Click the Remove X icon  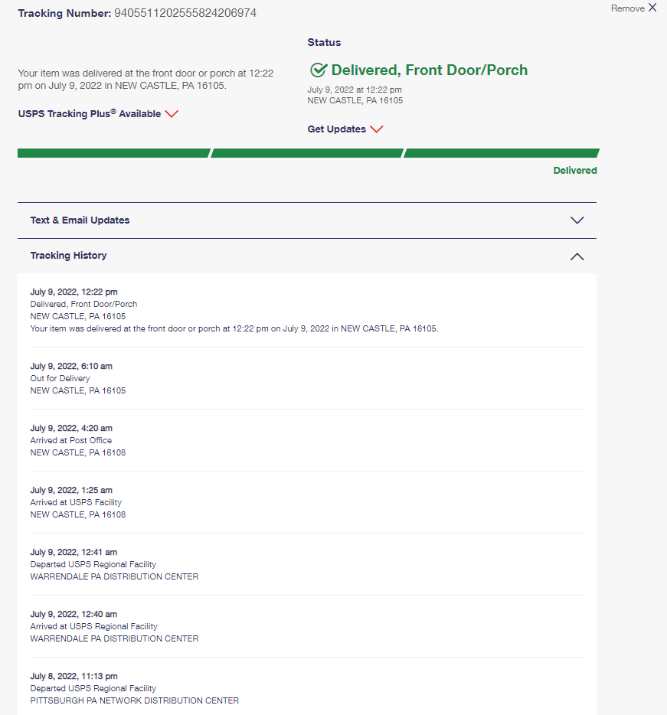[x=652, y=8]
